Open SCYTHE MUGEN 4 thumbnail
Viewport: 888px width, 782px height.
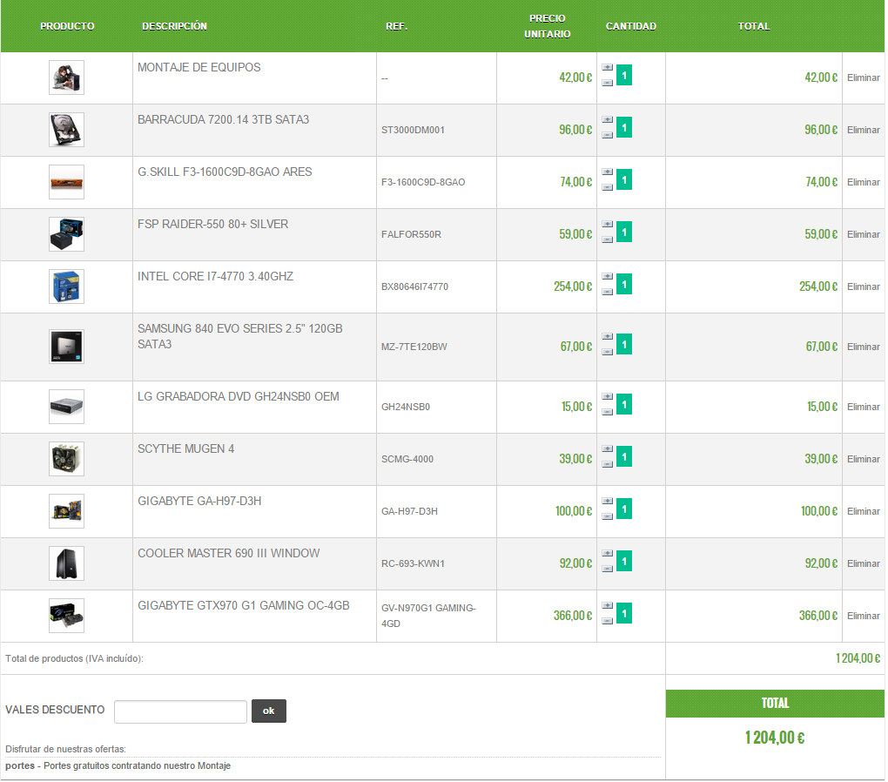click(66, 458)
